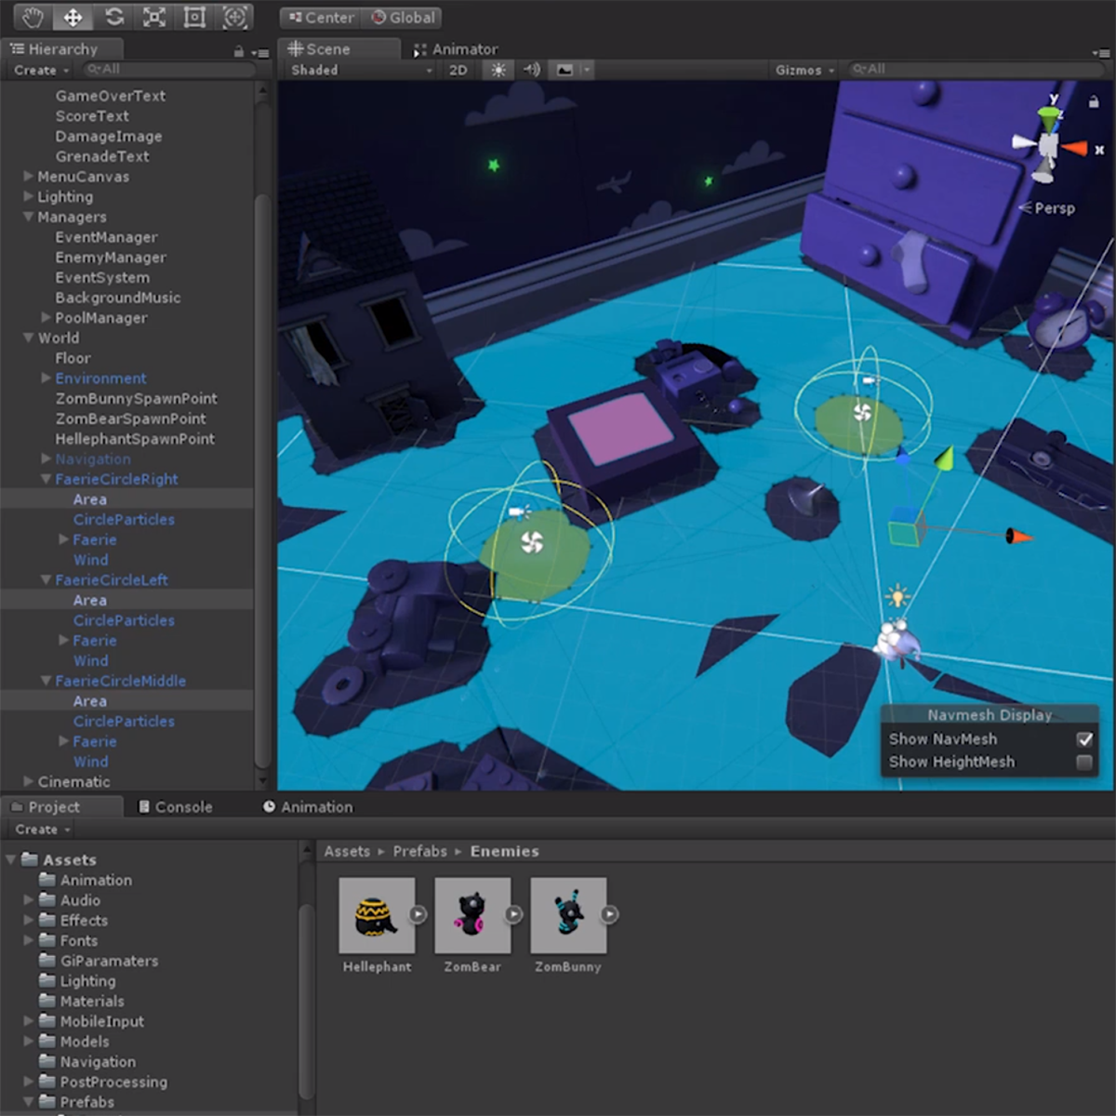Screen dimensions: 1116x1116
Task: Toggle 2D scene view mode
Action: (458, 70)
